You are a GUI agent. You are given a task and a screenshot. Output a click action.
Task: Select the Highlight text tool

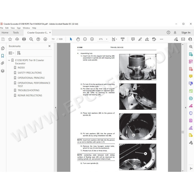[140, 39]
